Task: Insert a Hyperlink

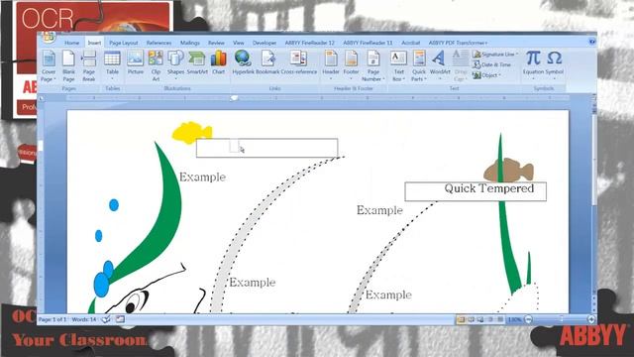Action: [x=244, y=63]
